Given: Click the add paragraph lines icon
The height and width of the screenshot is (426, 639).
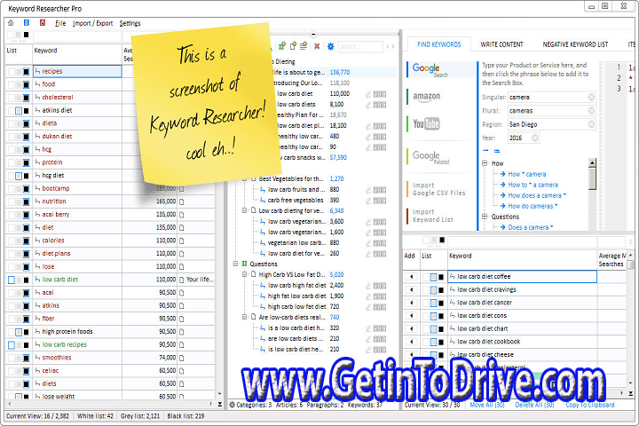Looking at the screenshot, I should point(304,46).
